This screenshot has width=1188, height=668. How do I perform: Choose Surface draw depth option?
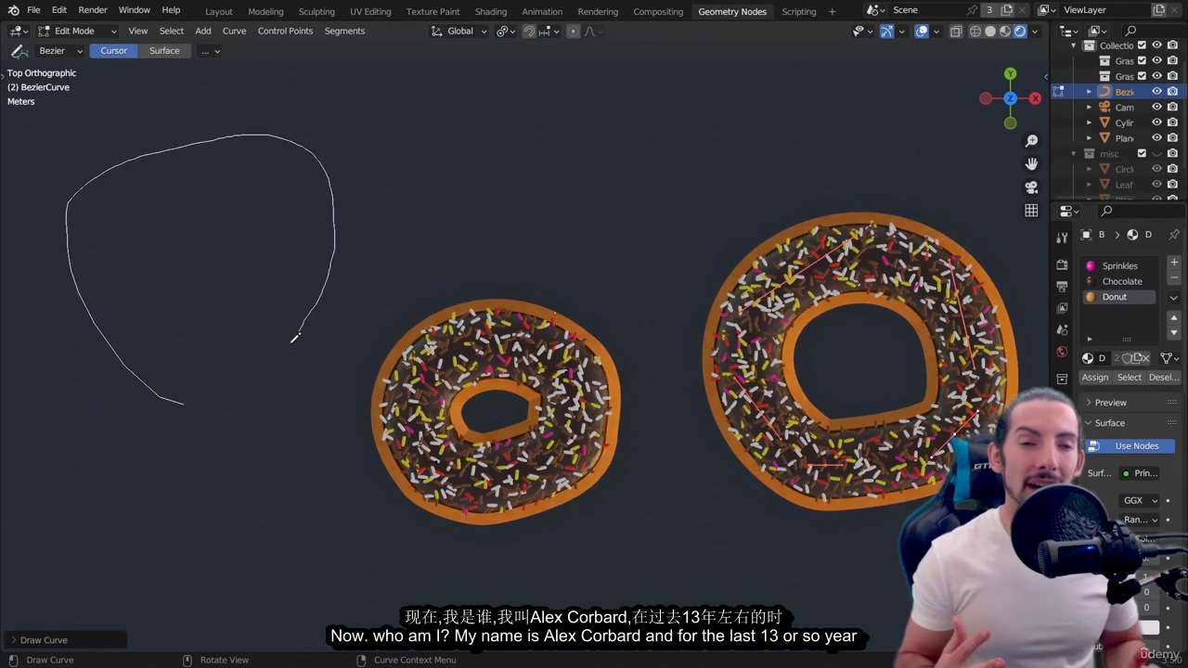[164, 51]
